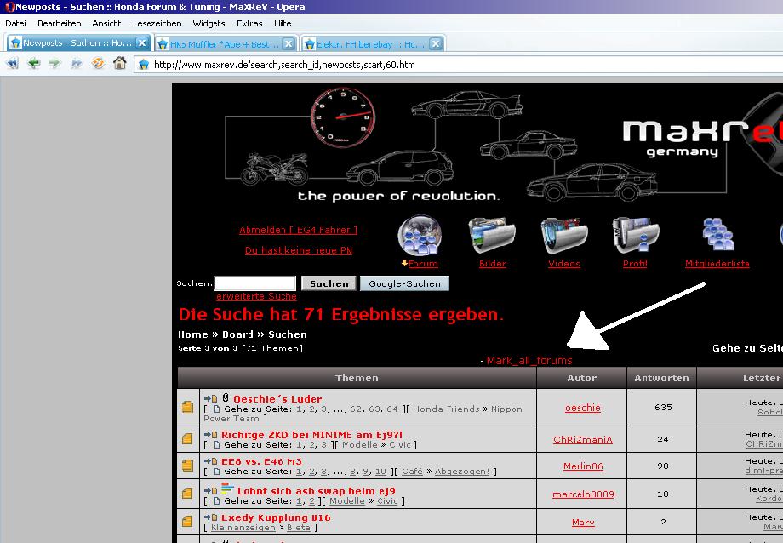Open author profile Merlin86
Viewport: 783px width, 543px height.
[x=583, y=466]
